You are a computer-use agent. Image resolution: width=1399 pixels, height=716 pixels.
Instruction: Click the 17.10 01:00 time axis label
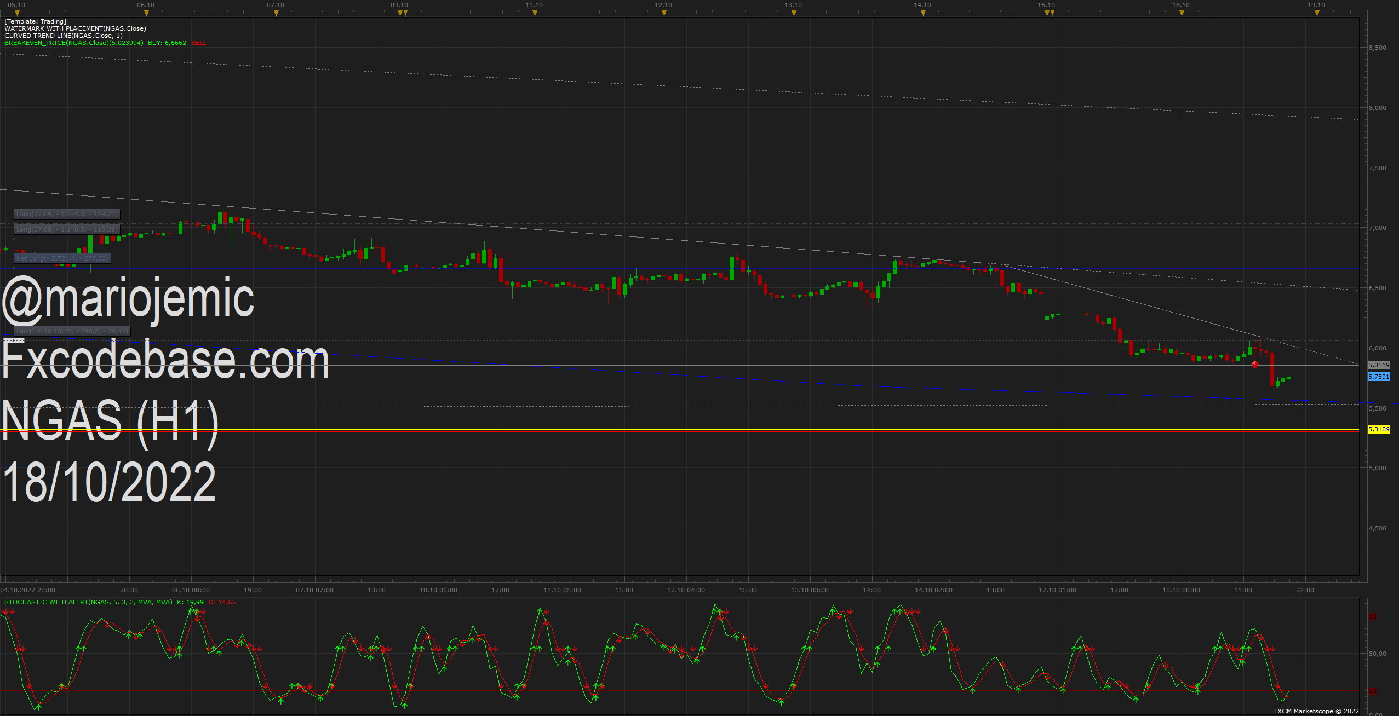pos(1057,590)
